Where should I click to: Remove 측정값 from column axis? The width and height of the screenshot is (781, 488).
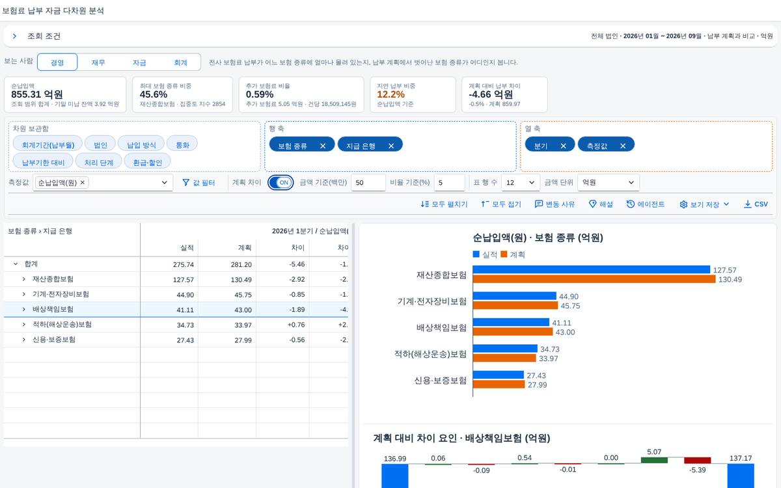[623, 146]
